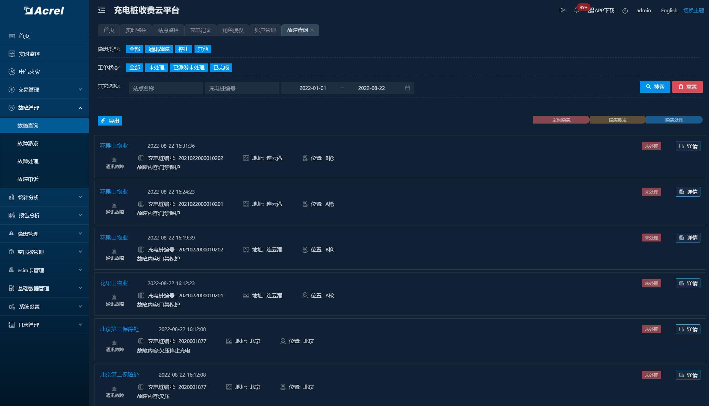Toggle the alarm sound mute icon
Image resolution: width=709 pixels, height=406 pixels.
pyautogui.click(x=562, y=10)
